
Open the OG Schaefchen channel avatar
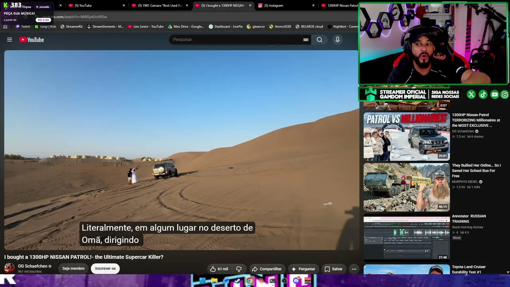point(9,268)
